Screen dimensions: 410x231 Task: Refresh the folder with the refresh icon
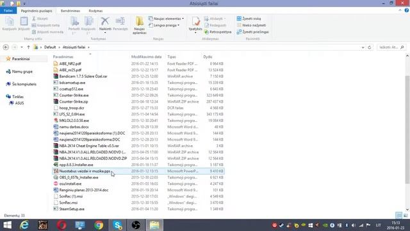(x=370, y=47)
